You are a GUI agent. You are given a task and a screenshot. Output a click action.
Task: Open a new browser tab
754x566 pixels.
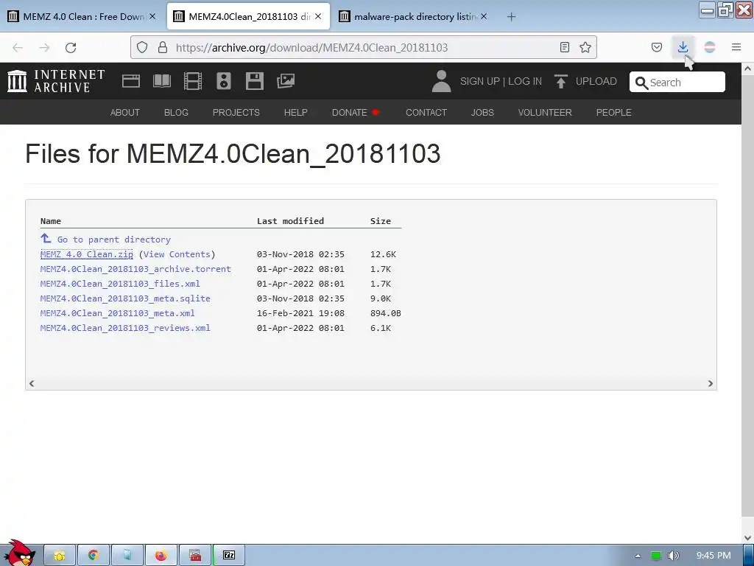point(511,17)
